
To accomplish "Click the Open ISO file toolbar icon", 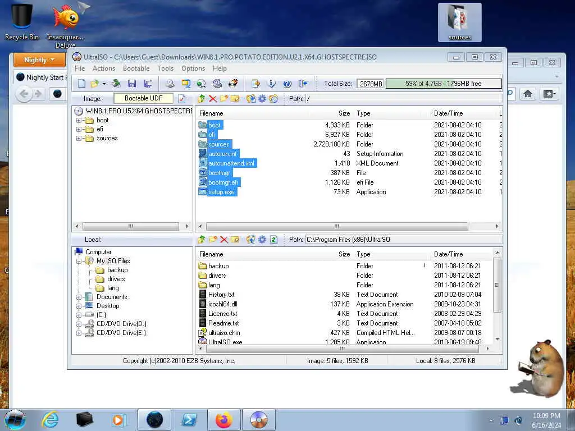I will [94, 84].
